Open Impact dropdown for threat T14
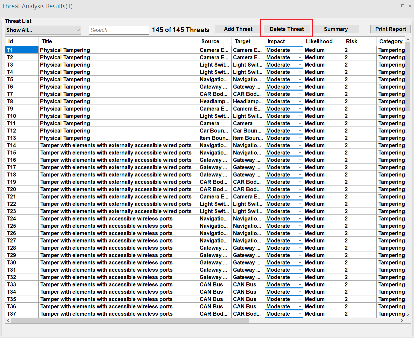 [x=300, y=146]
